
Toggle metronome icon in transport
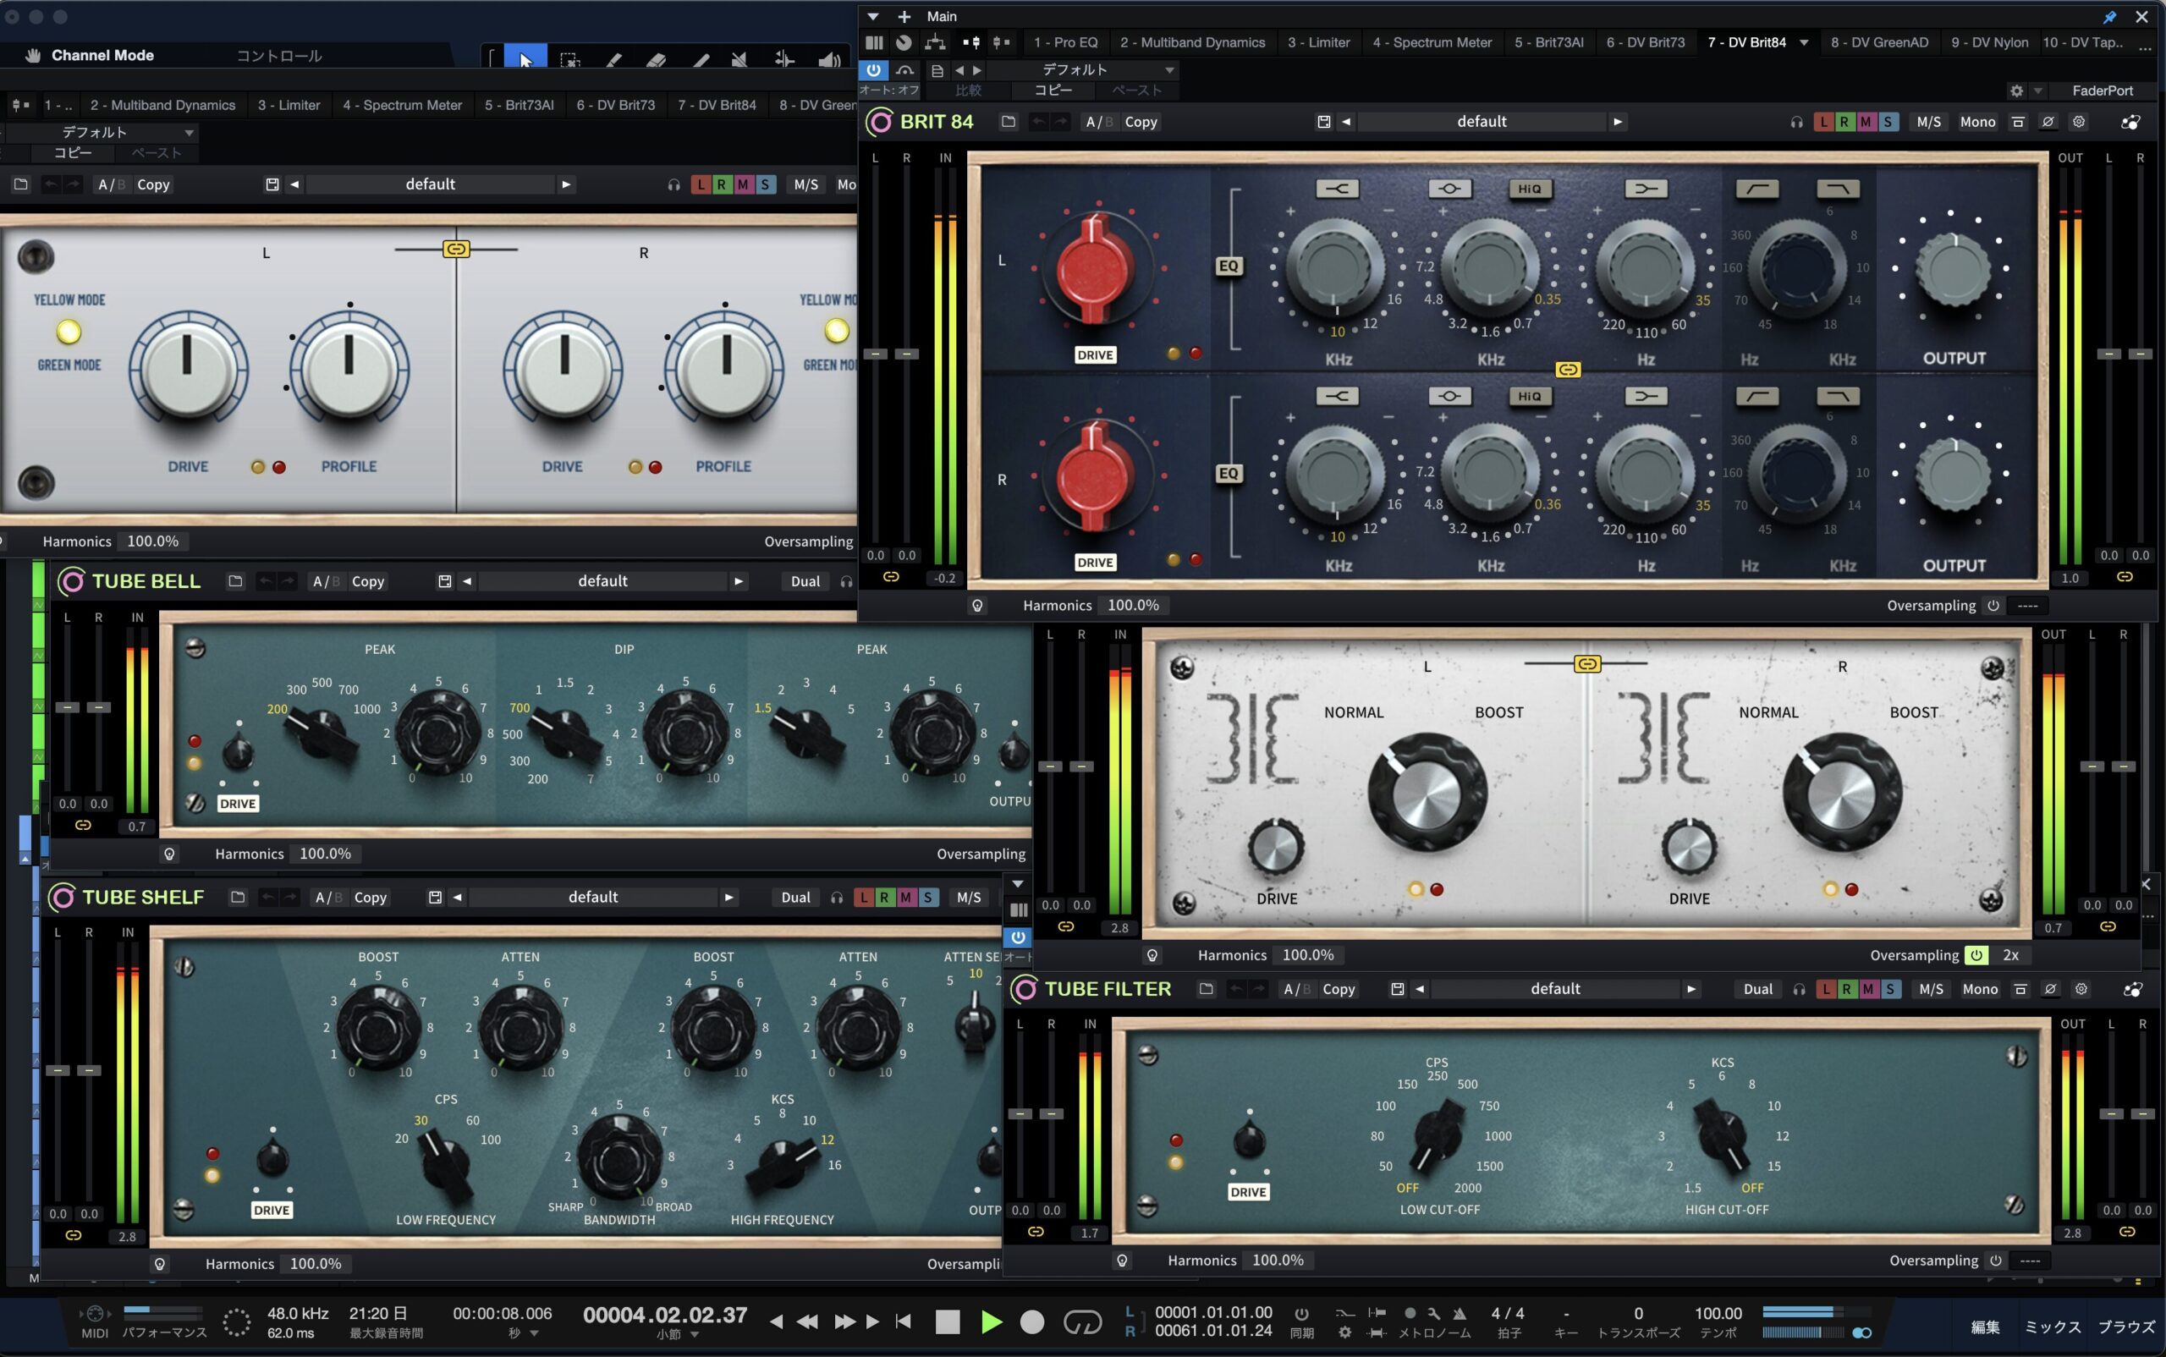tap(1460, 1313)
